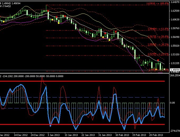
Task: Select the 13 Jan 2013 date label
Action: click(71, 135)
